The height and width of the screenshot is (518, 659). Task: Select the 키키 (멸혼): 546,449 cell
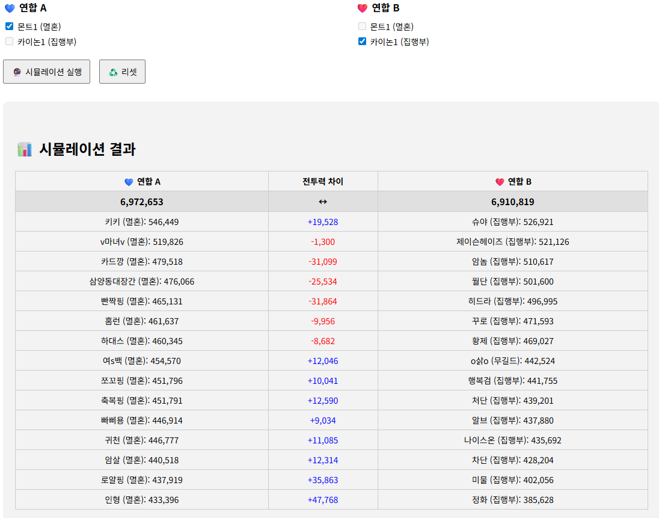[x=142, y=221]
